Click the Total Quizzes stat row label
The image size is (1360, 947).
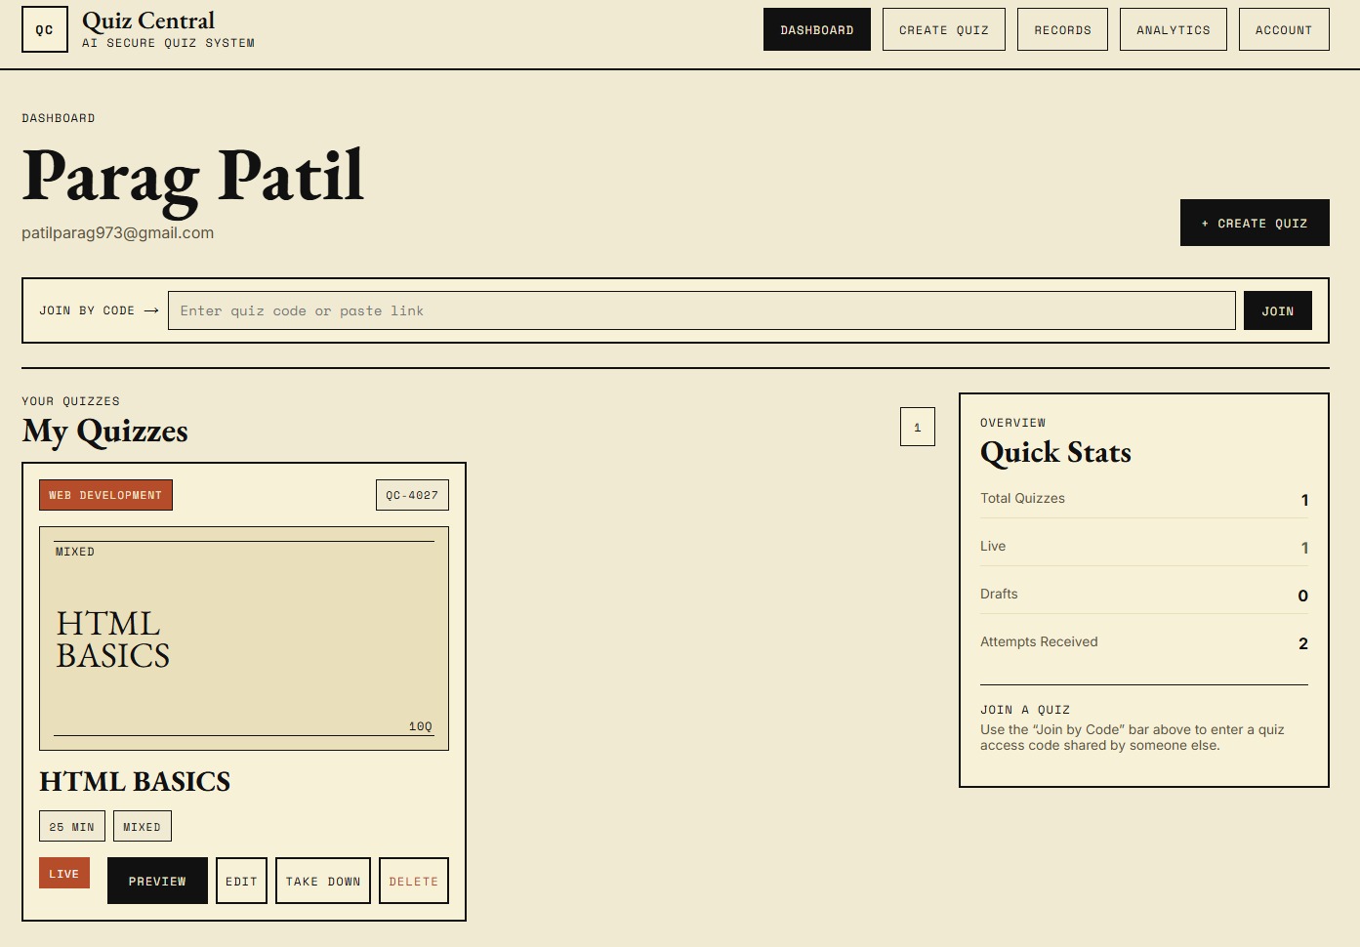1022,498
